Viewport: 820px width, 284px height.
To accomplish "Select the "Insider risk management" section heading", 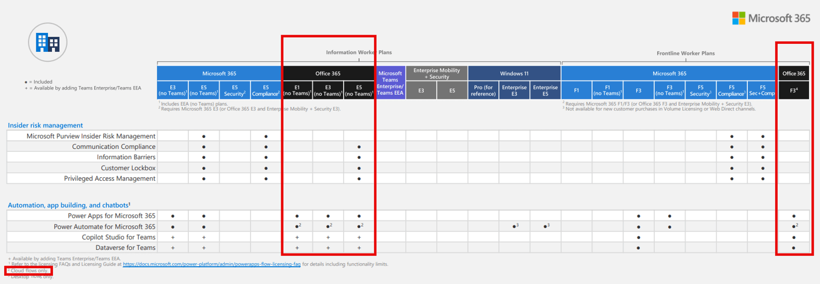I will click(x=45, y=125).
